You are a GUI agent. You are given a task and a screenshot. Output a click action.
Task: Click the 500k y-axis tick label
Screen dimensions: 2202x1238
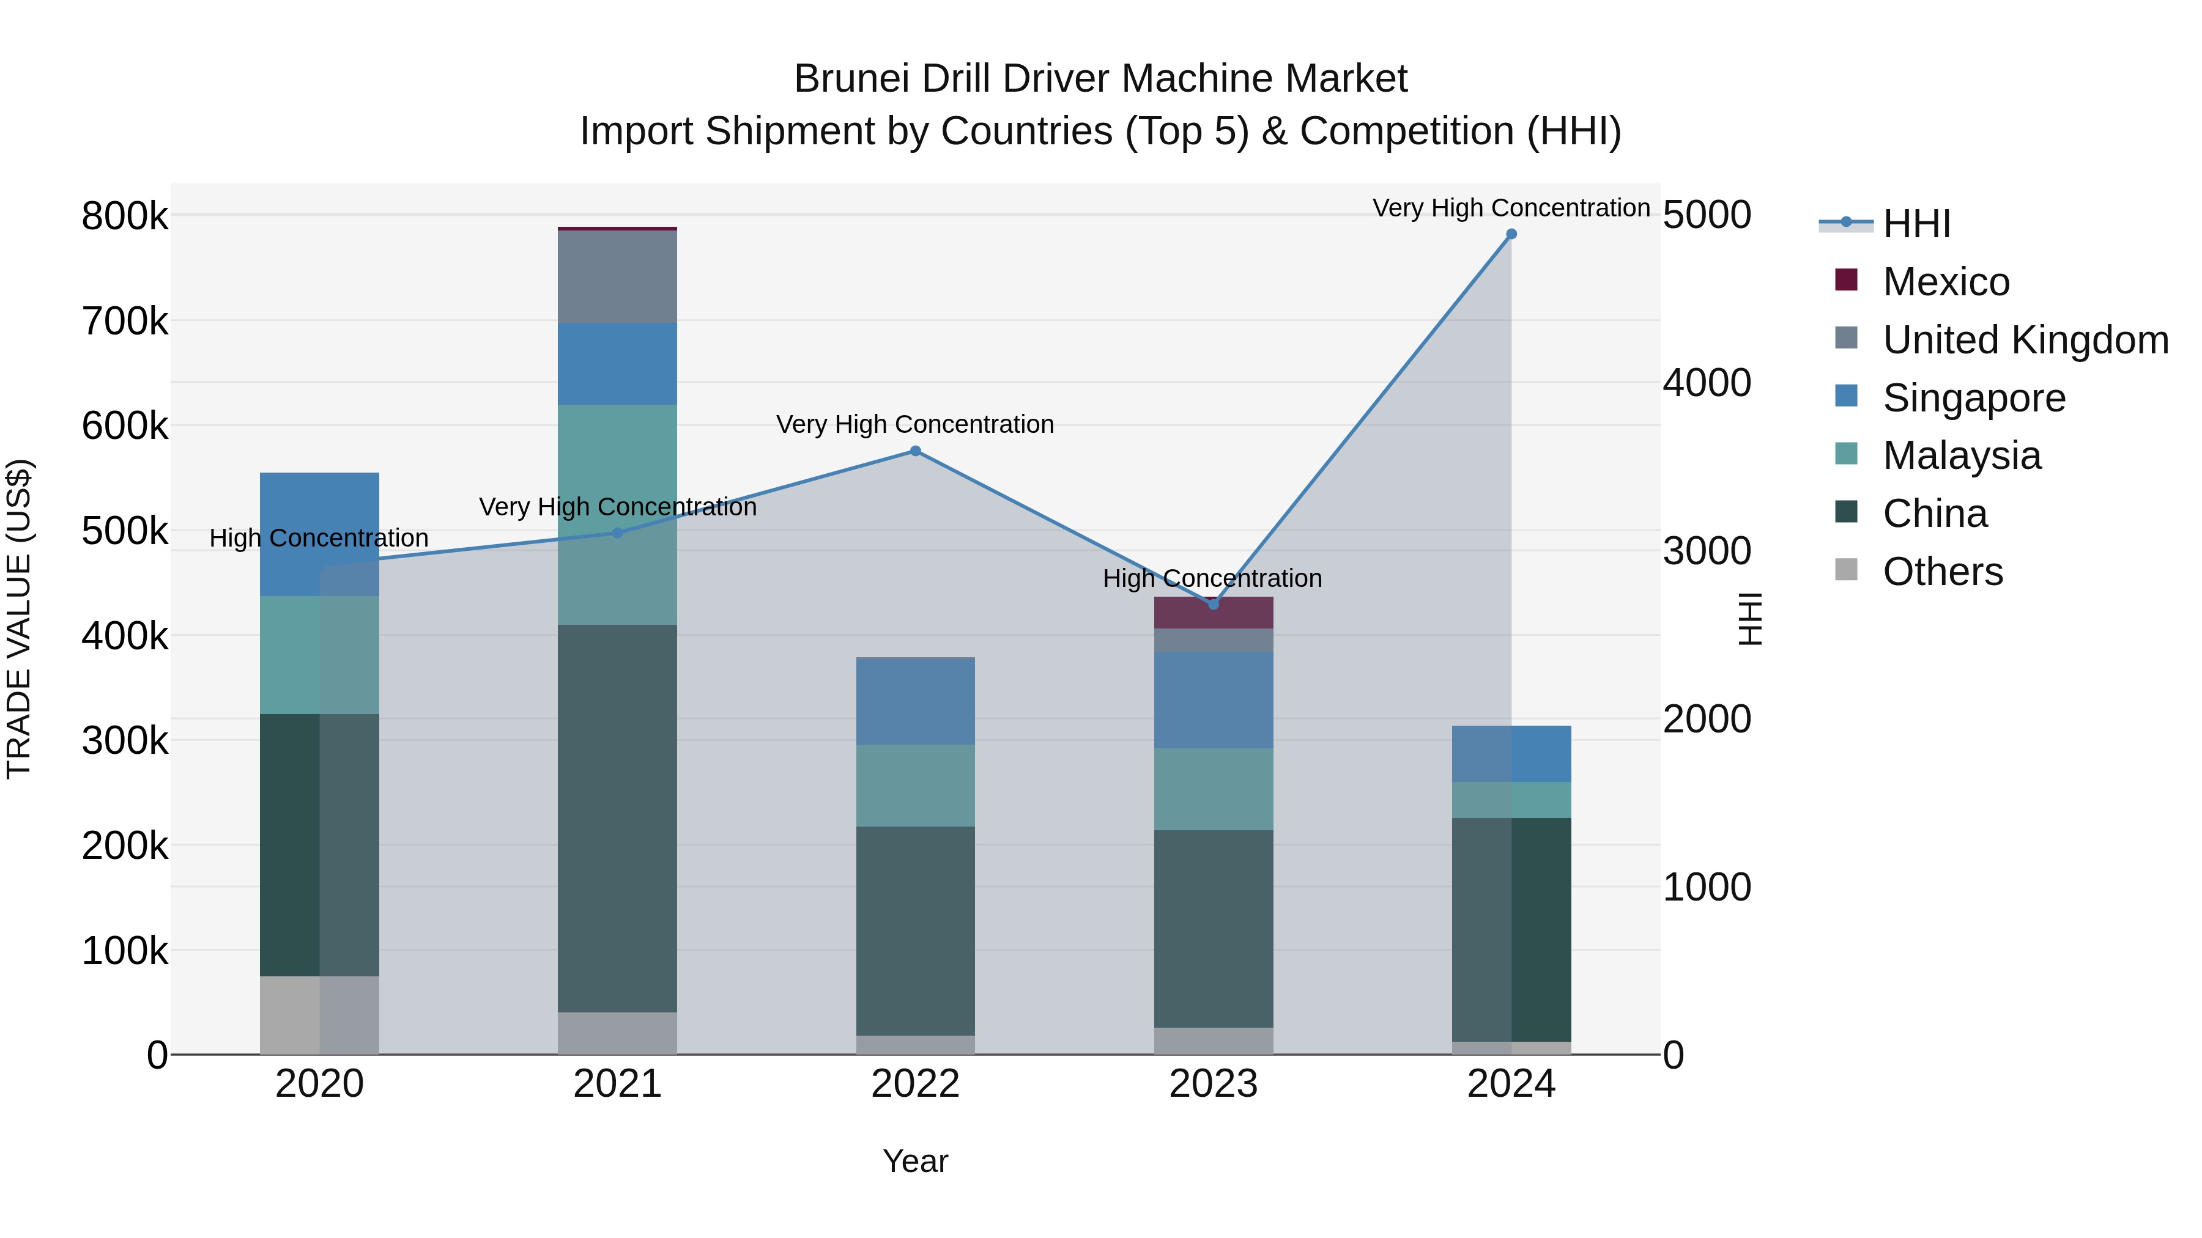tap(125, 531)
